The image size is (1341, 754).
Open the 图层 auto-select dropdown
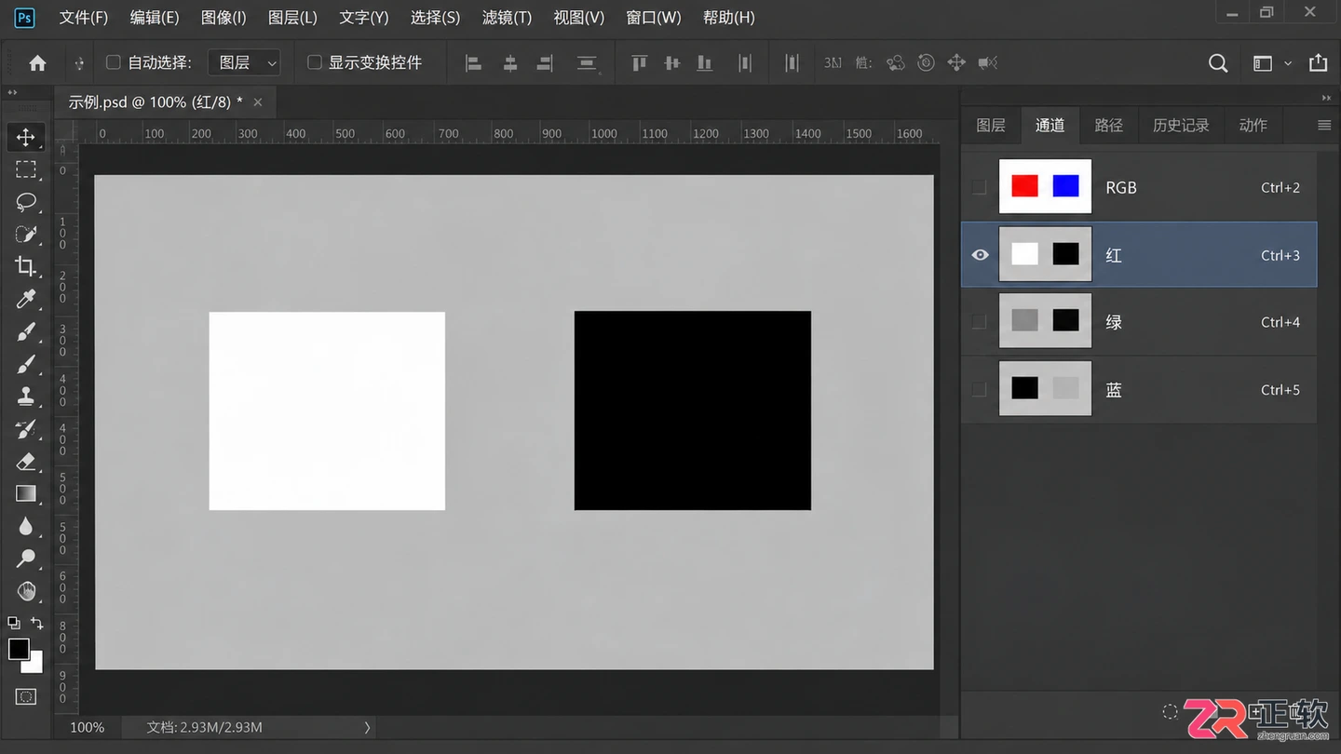(244, 62)
